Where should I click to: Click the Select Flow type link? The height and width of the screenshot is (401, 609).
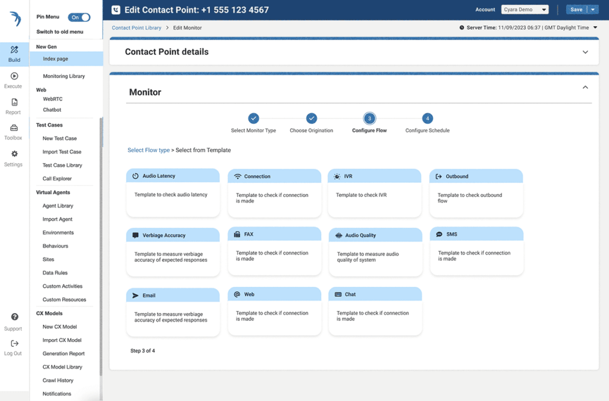pyautogui.click(x=148, y=151)
